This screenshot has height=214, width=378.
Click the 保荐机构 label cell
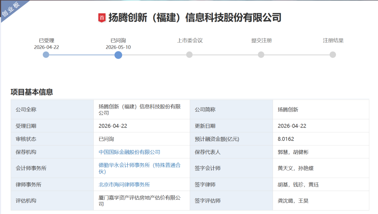click(x=52, y=152)
